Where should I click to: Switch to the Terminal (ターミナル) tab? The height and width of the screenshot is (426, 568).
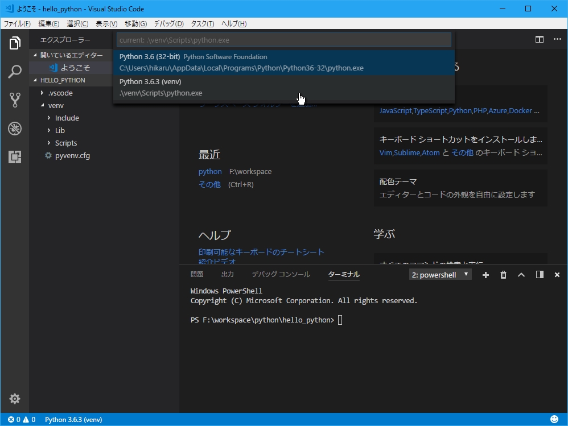click(344, 274)
